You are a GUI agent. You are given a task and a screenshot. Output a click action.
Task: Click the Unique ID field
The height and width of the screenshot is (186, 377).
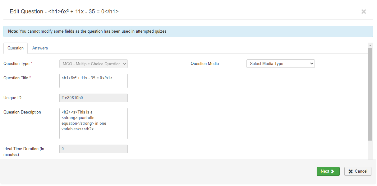point(93,98)
